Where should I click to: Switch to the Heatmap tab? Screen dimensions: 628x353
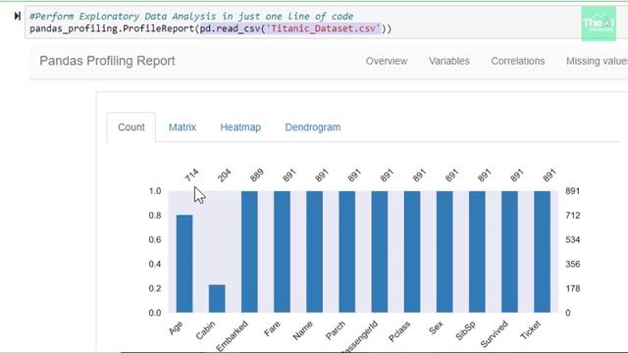240,127
